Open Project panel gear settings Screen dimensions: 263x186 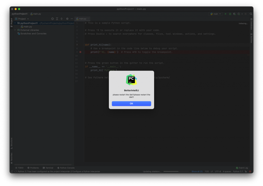[67, 19]
